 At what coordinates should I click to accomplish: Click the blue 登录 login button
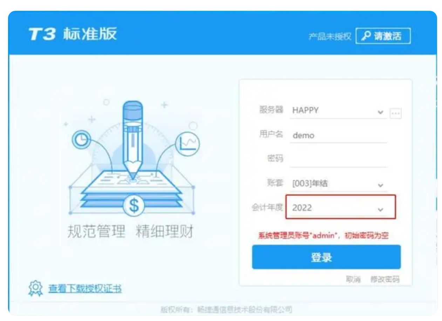(326, 257)
